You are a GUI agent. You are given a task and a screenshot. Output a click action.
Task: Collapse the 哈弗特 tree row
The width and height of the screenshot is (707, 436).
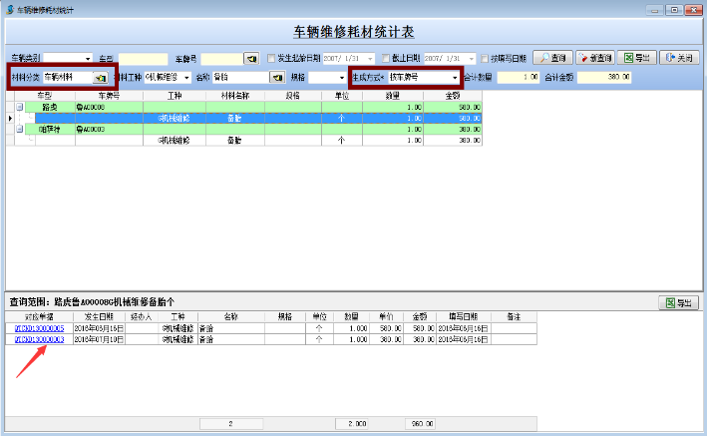click(x=19, y=130)
